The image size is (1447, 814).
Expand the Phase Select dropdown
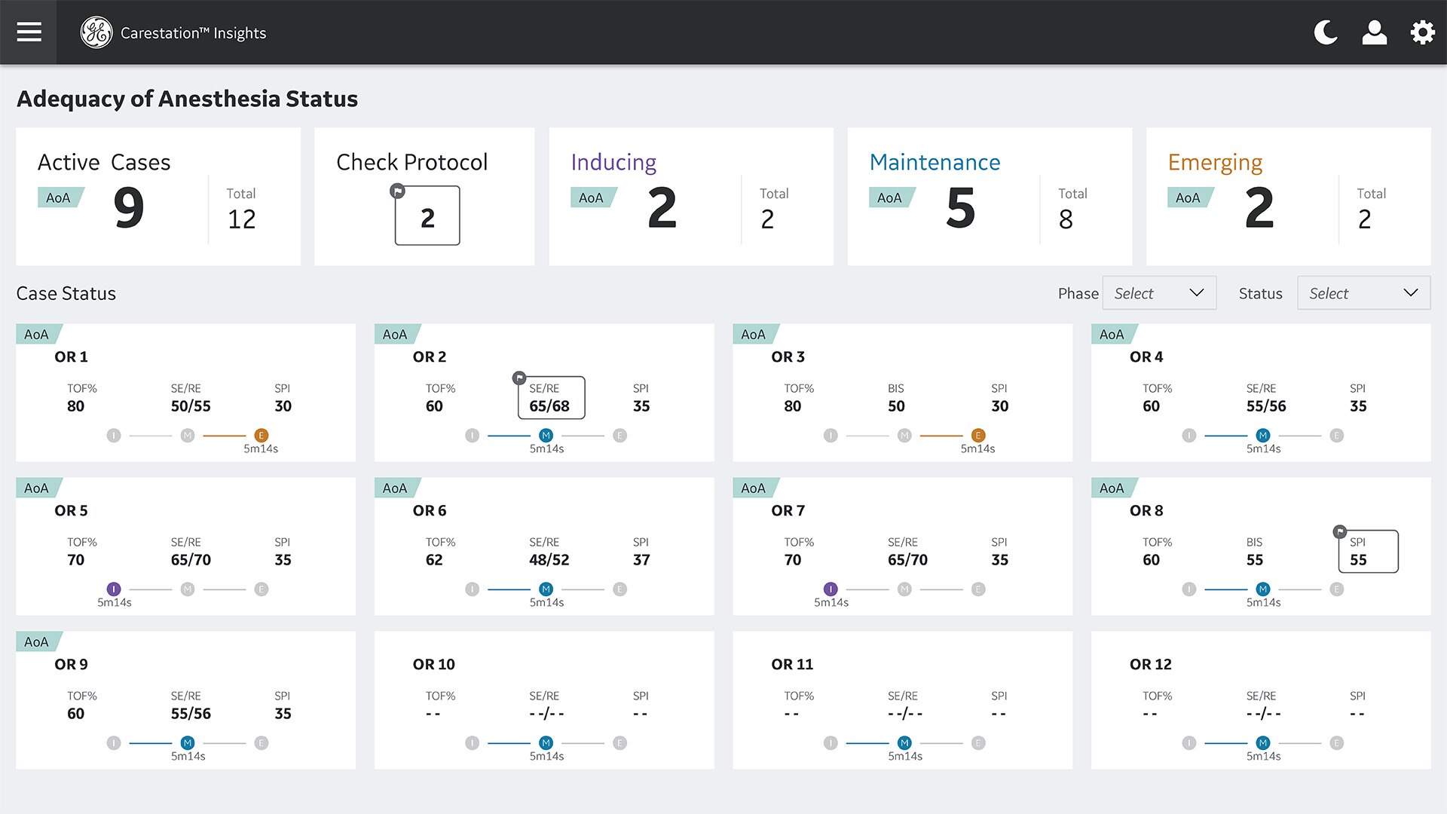pos(1159,293)
